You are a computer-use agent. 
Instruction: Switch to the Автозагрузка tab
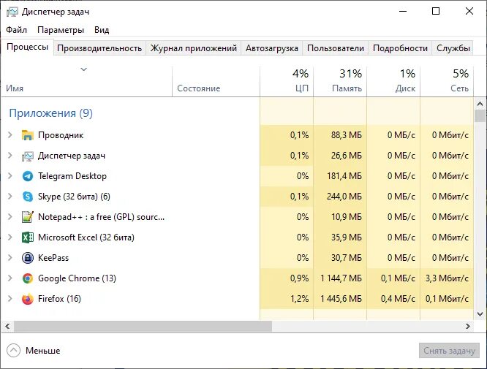(272, 48)
